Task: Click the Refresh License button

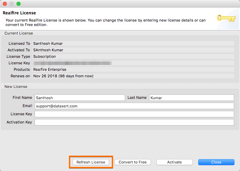Action: click(x=91, y=162)
